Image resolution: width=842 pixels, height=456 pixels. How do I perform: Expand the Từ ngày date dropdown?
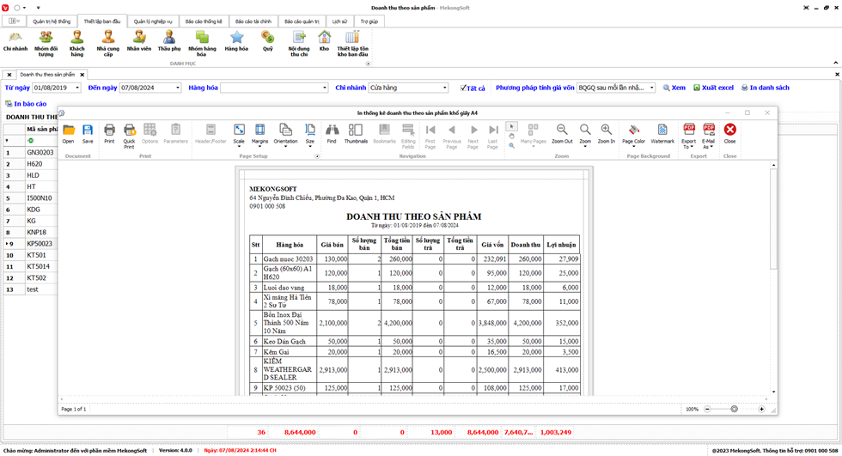[x=76, y=88]
